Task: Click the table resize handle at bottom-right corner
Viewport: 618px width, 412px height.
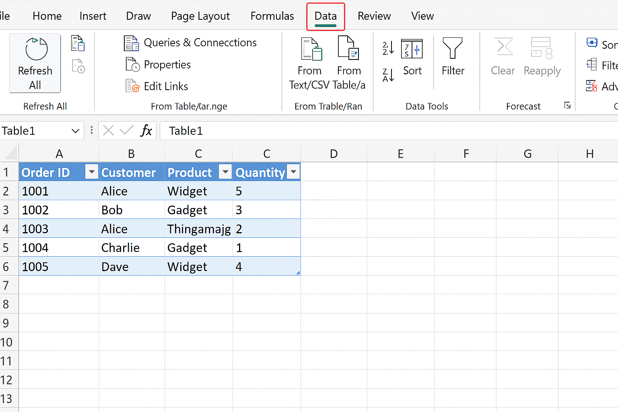Action: click(x=298, y=273)
